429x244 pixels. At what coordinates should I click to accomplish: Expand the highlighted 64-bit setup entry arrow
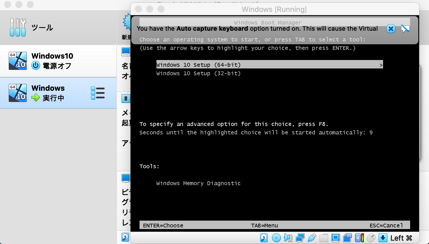pos(381,65)
